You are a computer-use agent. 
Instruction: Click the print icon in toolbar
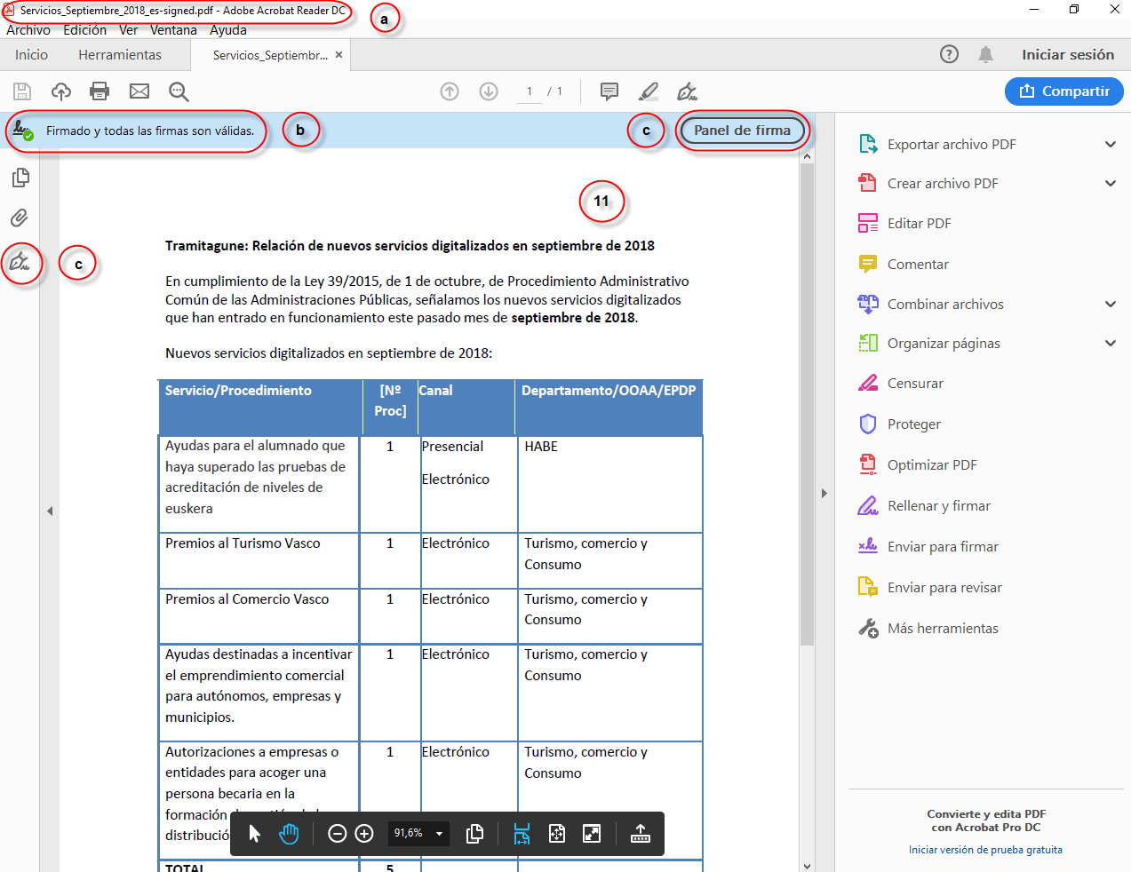(x=100, y=91)
